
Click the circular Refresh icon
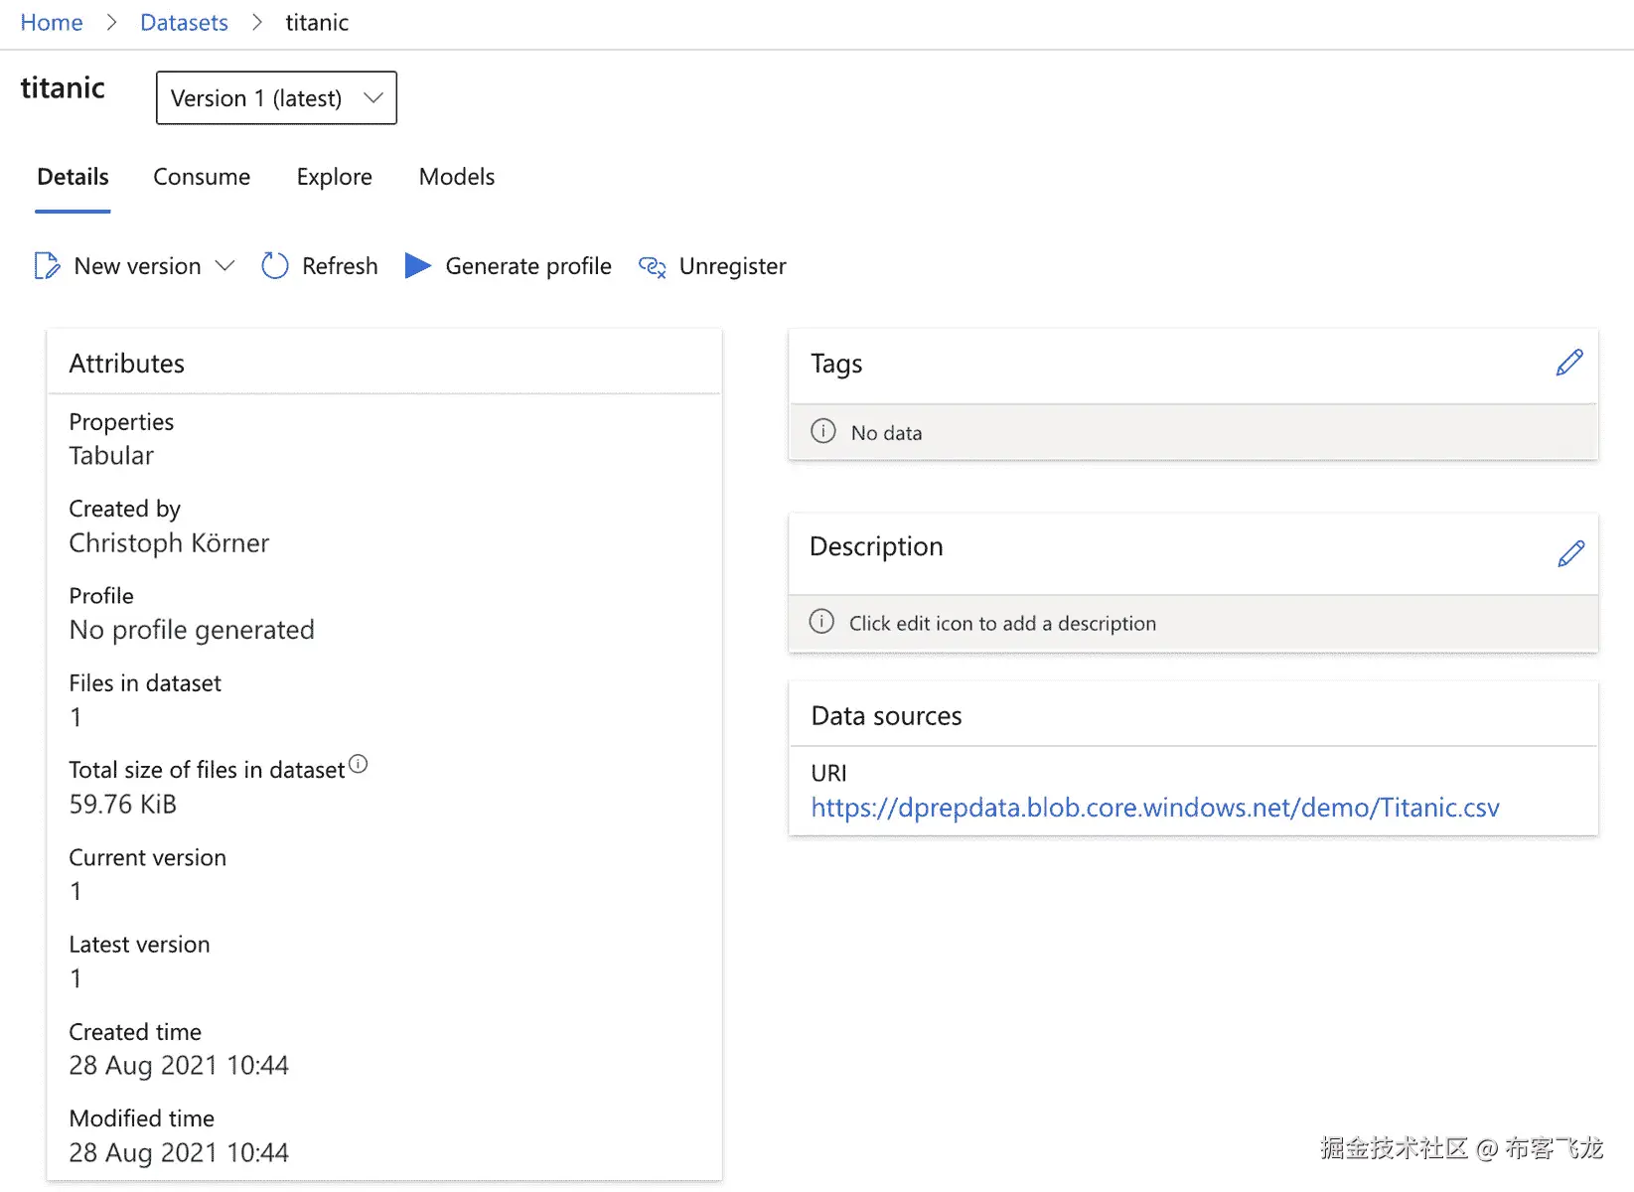(x=274, y=266)
